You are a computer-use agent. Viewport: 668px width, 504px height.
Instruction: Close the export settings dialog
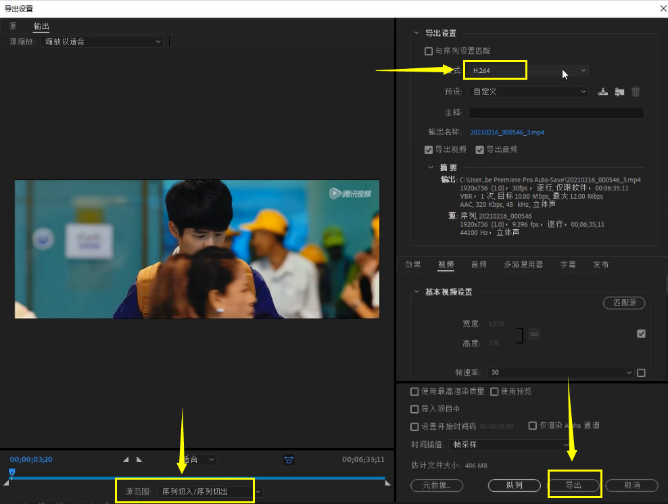[663, 9]
